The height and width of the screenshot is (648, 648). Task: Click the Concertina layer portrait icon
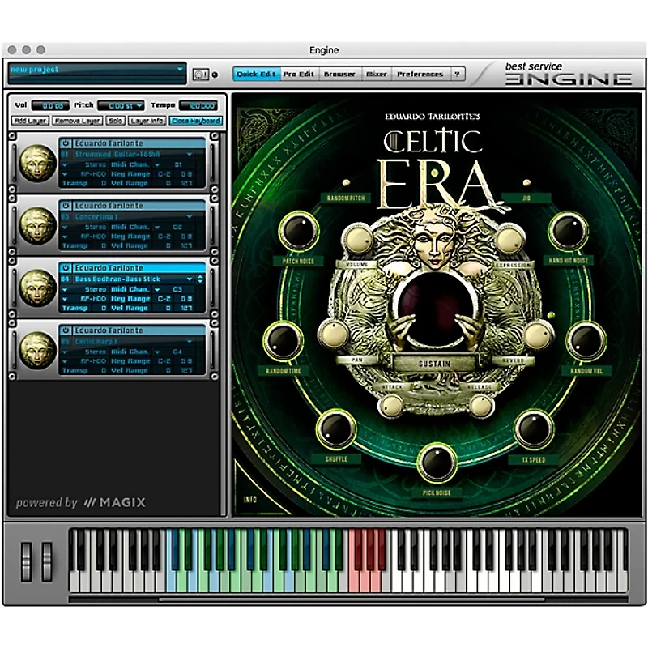coord(36,225)
